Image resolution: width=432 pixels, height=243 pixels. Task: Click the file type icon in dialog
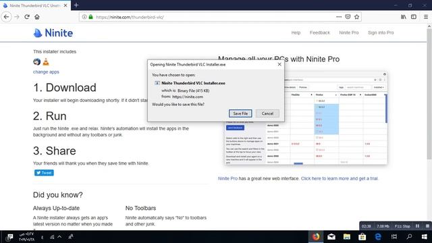[157, 83]
